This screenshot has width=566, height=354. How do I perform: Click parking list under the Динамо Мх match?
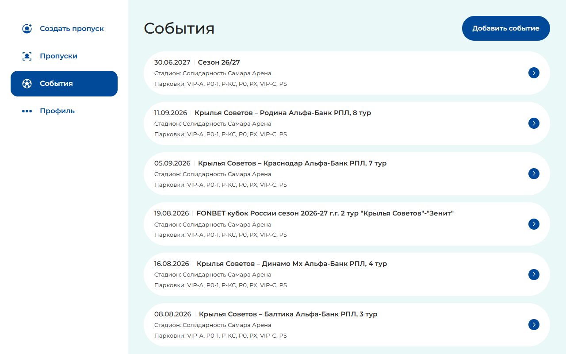[221, 285]
